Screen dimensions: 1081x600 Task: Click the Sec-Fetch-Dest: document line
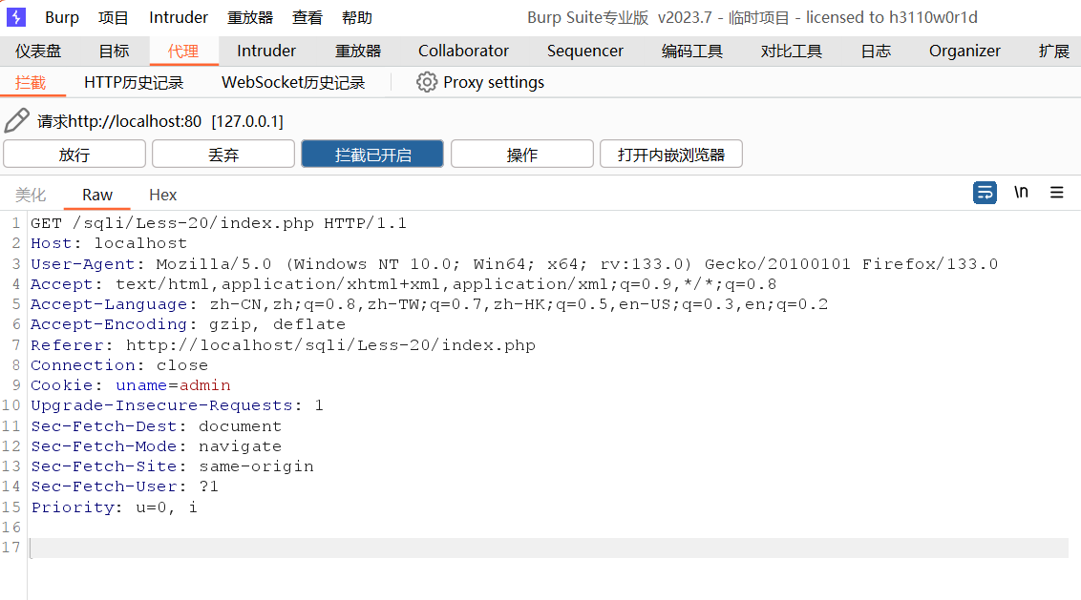click(157, 425)
